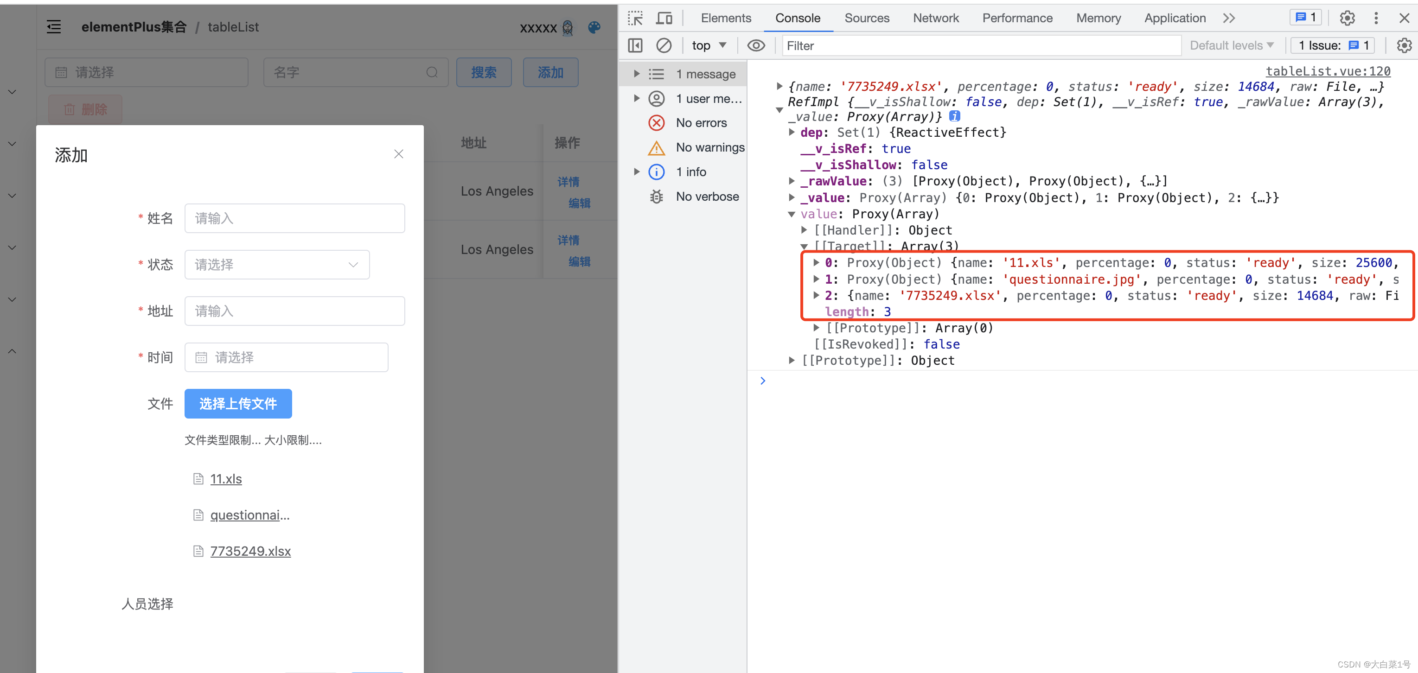Open the Default levels dropdown
Viewport: 1418px width, 673px height.
[x=1232, y=45]
